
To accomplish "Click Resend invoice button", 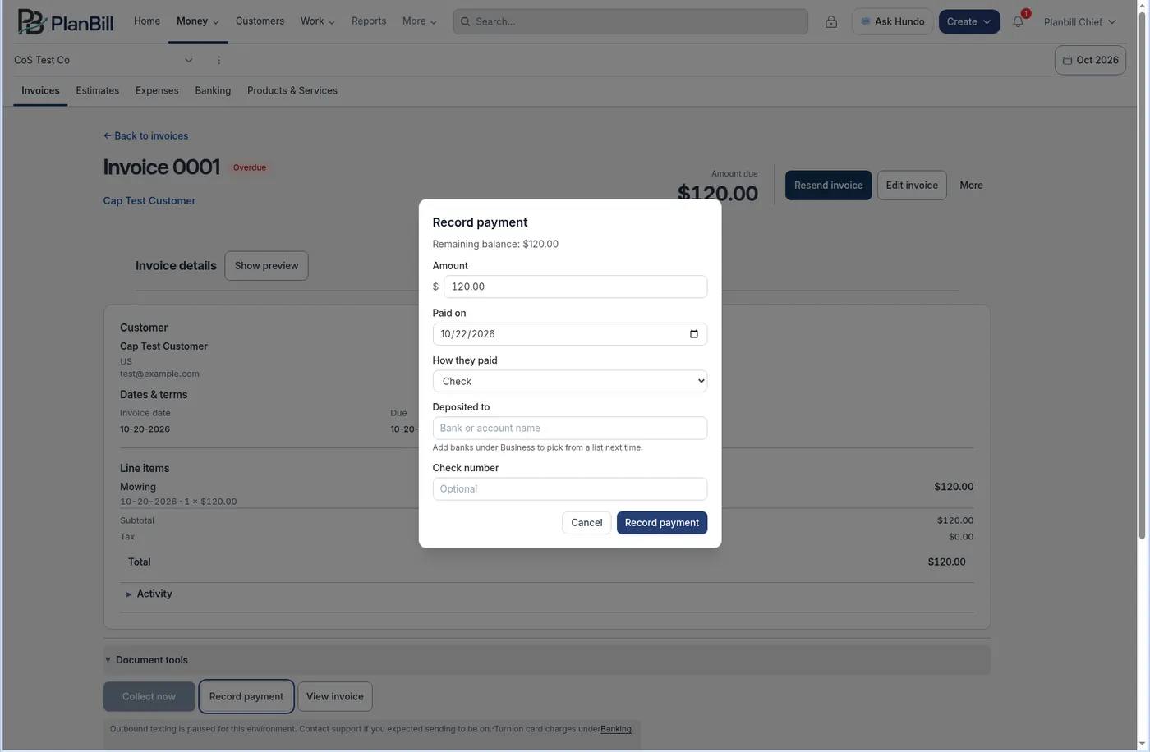I will point(828,186).
